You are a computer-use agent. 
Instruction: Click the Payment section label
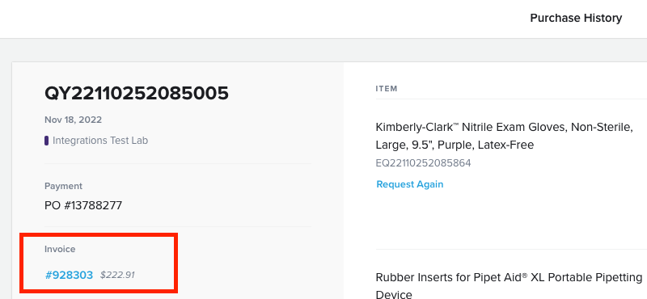coord(64,186)
